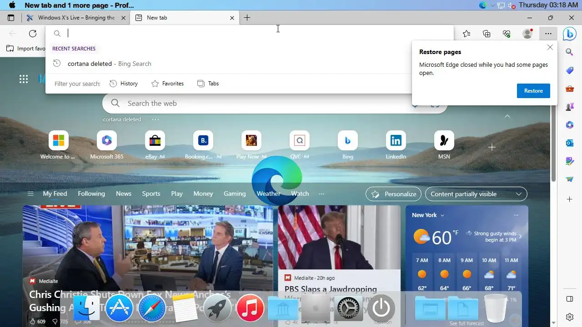Screen dimensions: 582x327
Task: Show more feed categories ellipsis
Action: [x=321, y=194]
